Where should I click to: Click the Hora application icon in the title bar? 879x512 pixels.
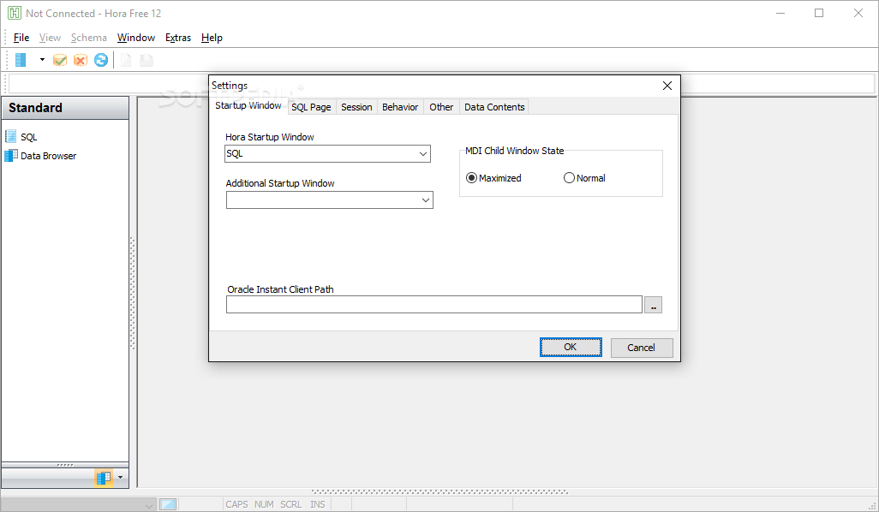tap(15, 13)
